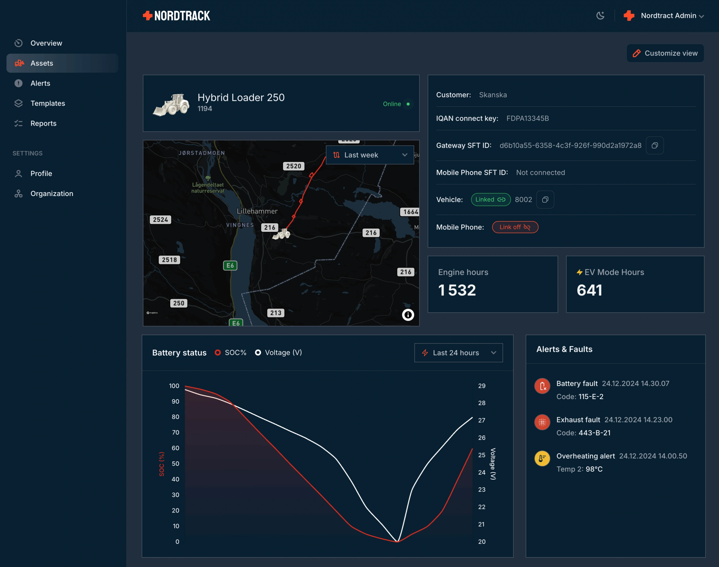Copy the Vehicle ID 8002

545,200
